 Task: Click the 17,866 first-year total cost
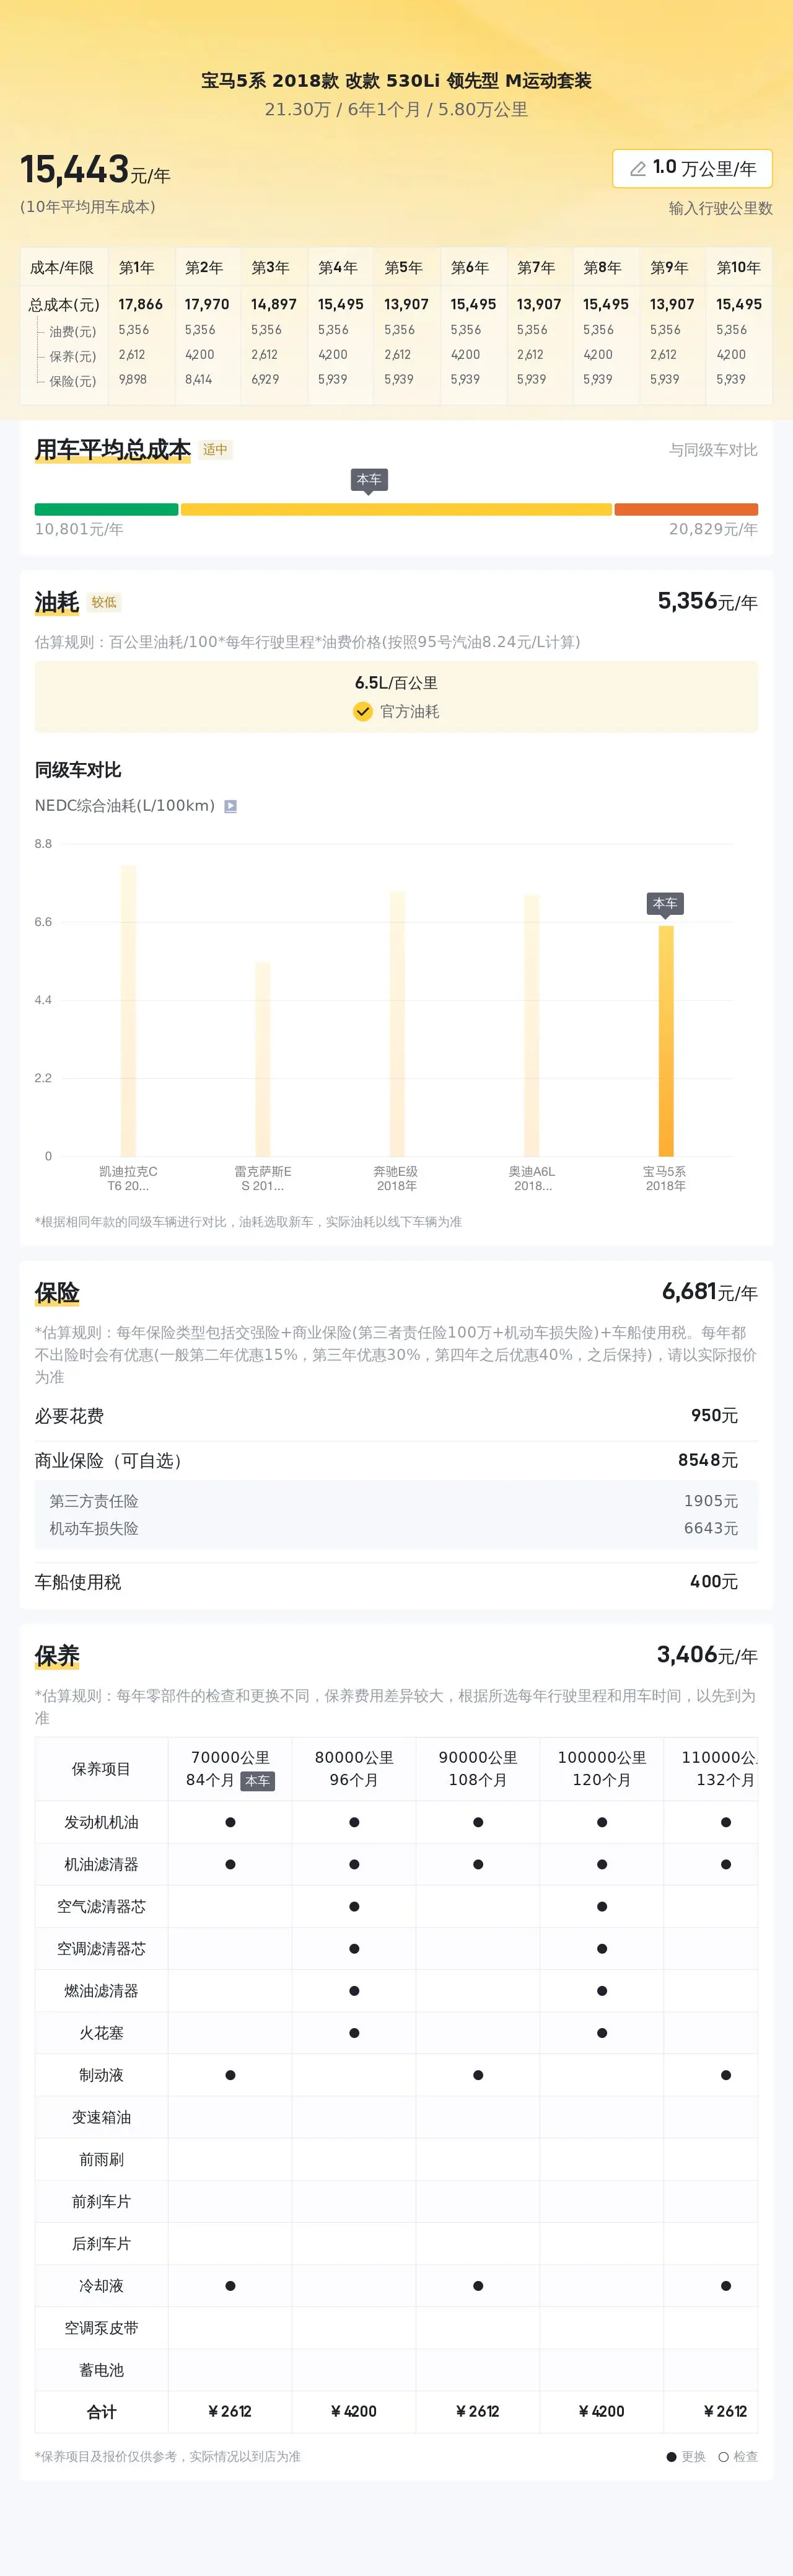[140, 304]
